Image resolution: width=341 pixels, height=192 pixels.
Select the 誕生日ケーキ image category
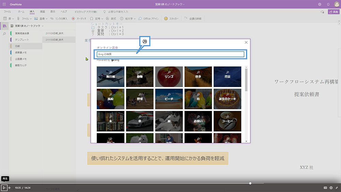pos(227,99)
